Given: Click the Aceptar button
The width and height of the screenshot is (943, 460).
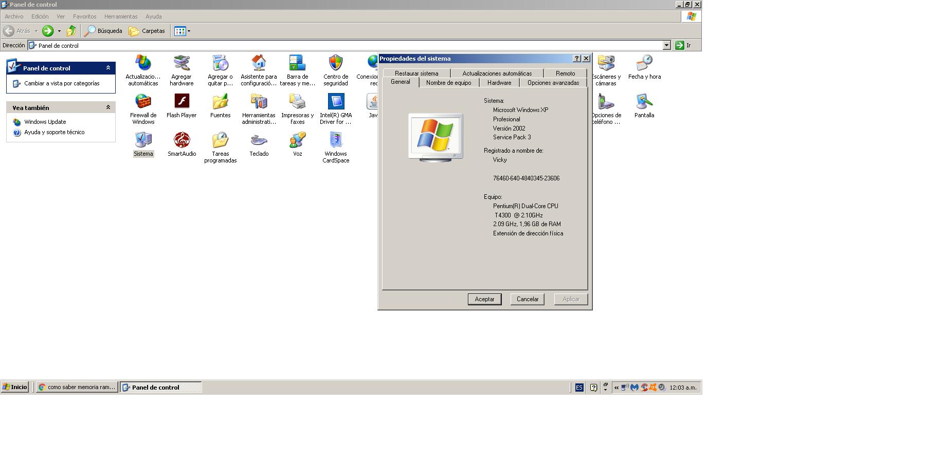Looking at the screenshot, I should point(484,299).
